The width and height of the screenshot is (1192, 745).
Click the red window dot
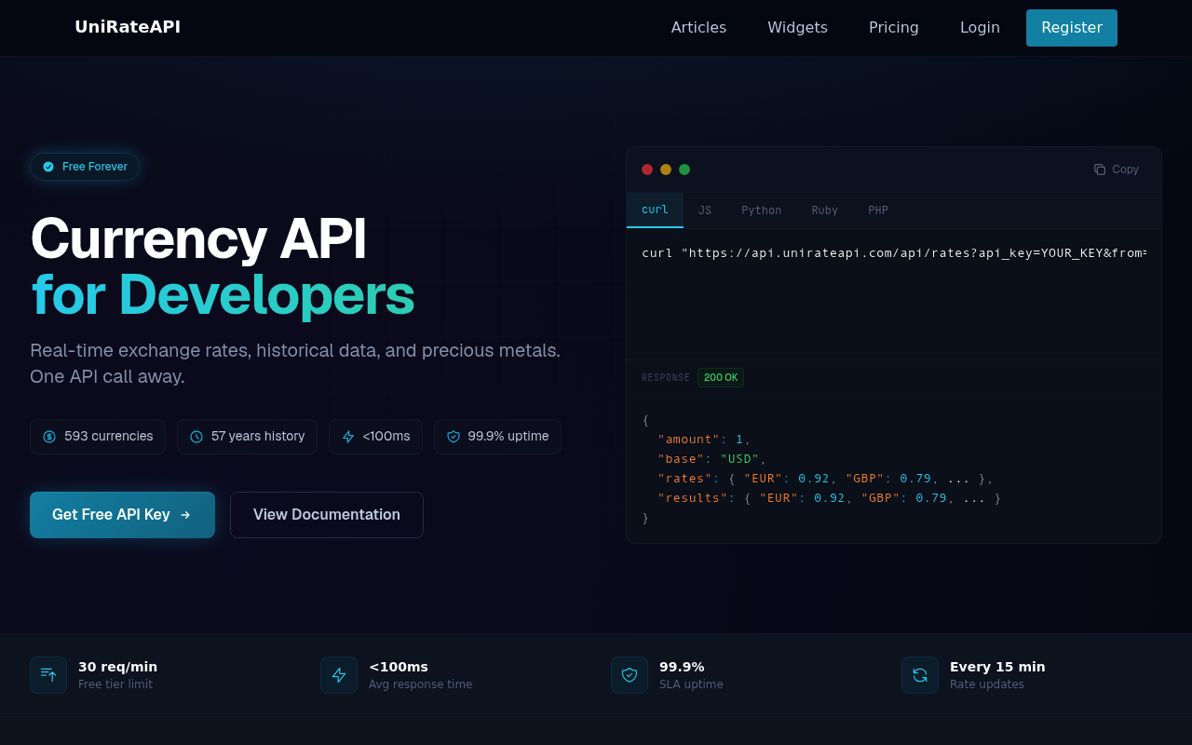647,169
